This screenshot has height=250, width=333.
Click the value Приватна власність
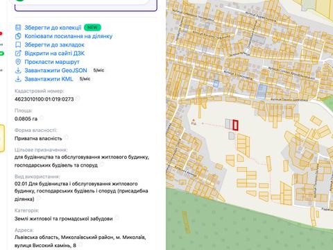click(38, 138)
